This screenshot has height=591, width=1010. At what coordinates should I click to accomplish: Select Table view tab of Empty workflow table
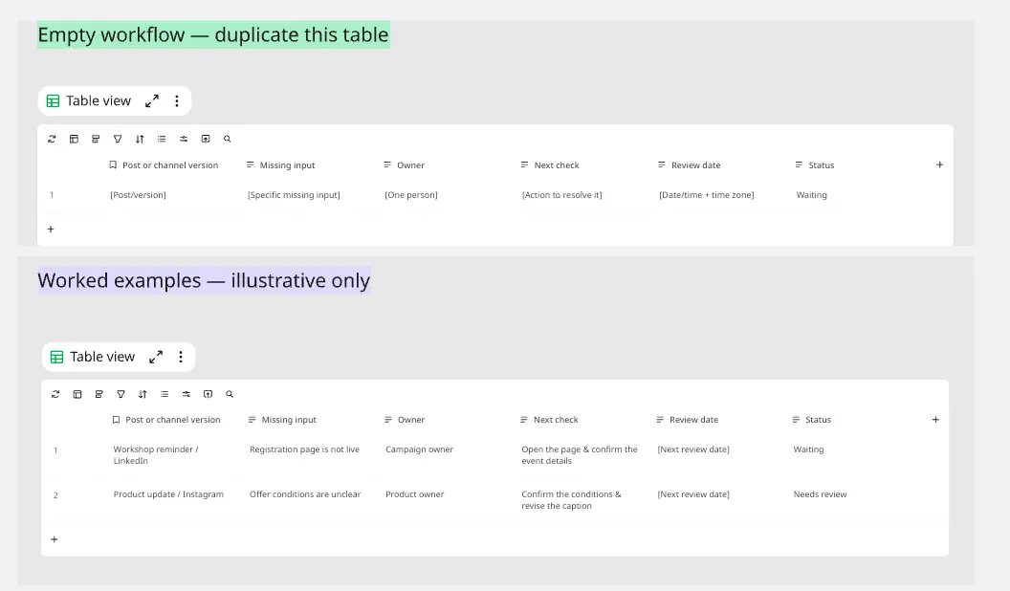coord(89,101)
